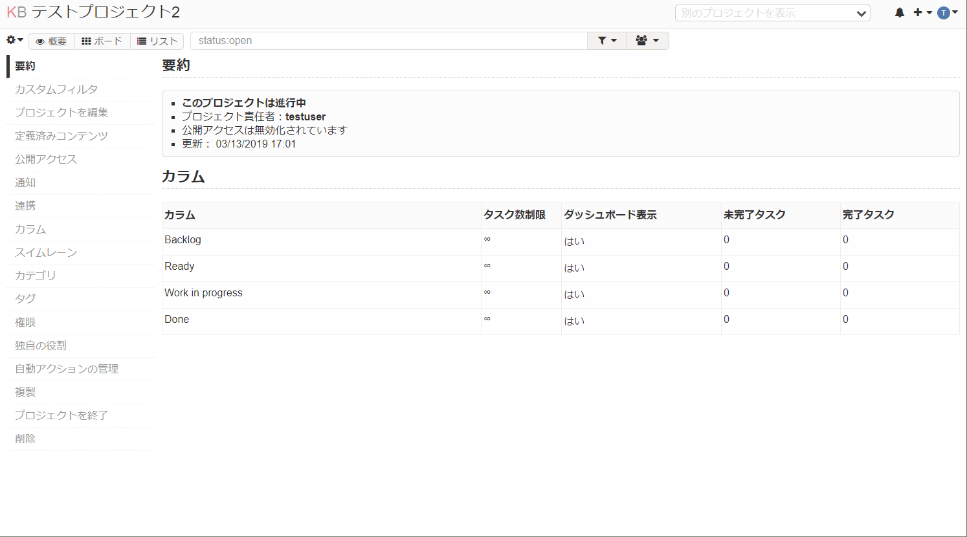Screen dimensions: 967x537
Task: Click 削除 to delete the project
Action: (x=25, y=439)
